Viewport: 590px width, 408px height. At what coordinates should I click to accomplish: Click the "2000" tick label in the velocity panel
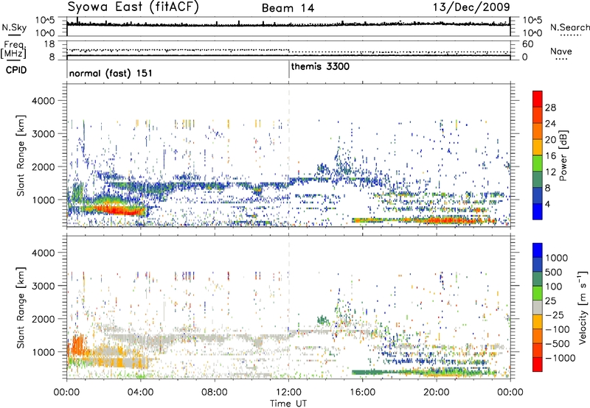click(x=43, y=319)
